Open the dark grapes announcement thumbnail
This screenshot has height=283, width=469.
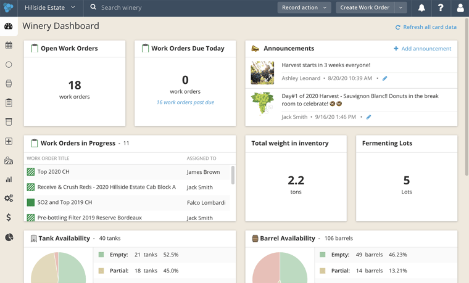point(262,73)
